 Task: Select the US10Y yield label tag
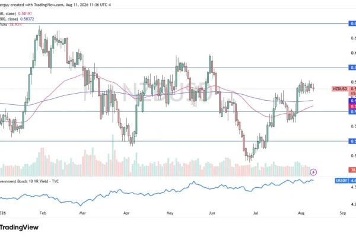pos(342,181)
